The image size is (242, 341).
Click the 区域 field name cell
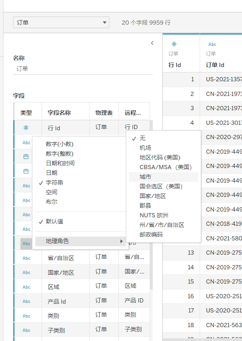coord(65,287)
